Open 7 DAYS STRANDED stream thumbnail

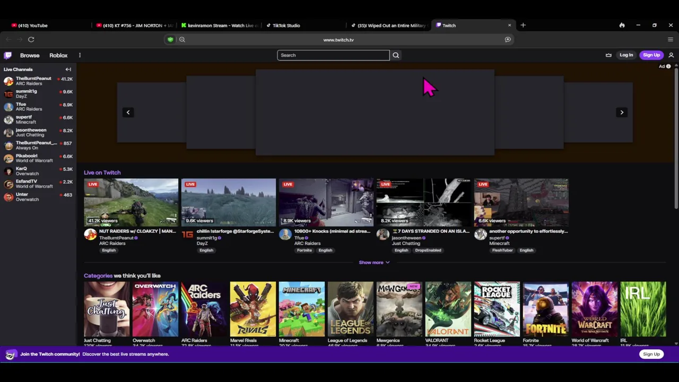[x=424, y=203]
